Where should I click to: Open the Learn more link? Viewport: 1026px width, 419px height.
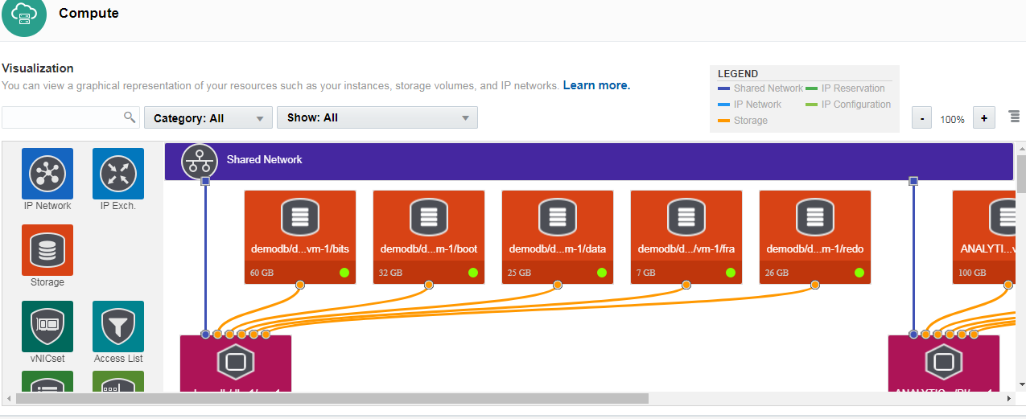point(596,85)
